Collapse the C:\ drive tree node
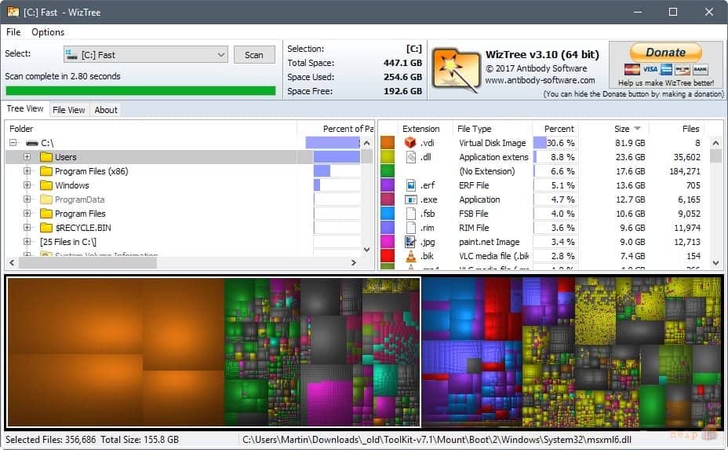 point(13,143)
